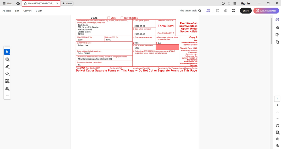
Task: Click the search magnifier icon
Action: [200, 11]
